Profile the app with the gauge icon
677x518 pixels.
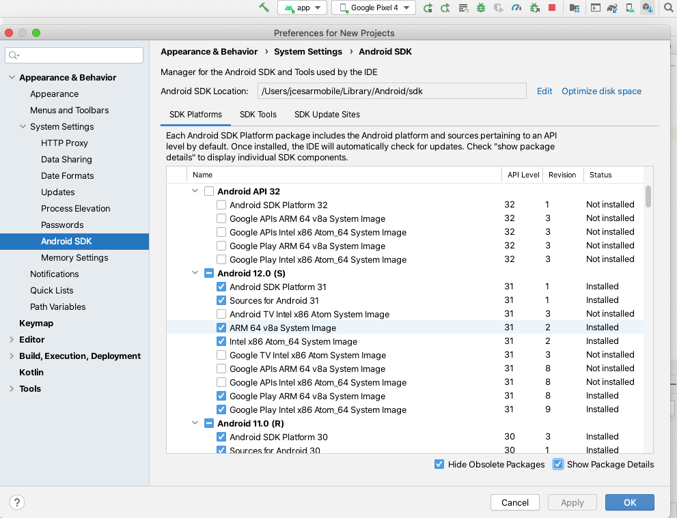517,8
